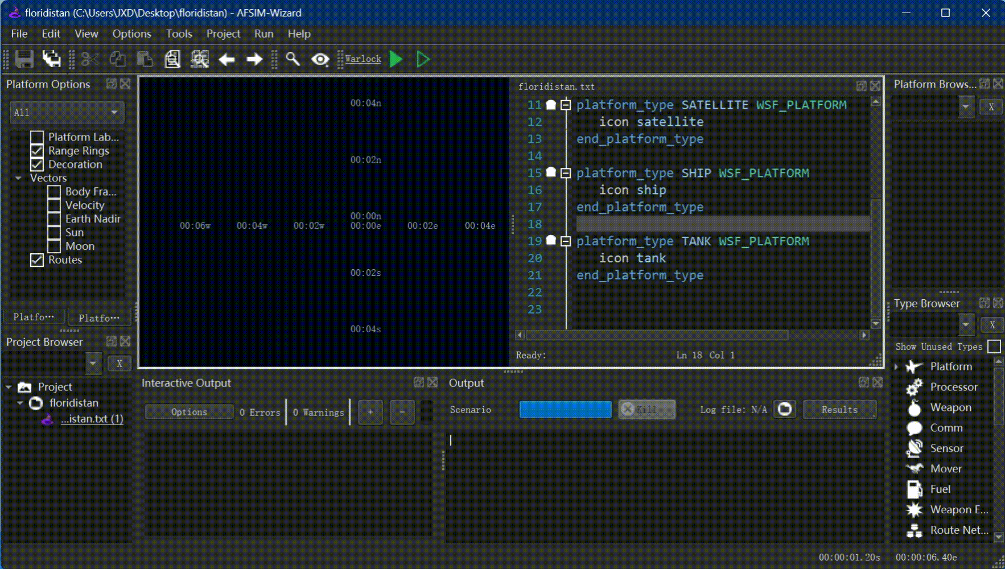Image resolution: width=1005 pixels, height=569 pixels.
Task: Enable Earth Nadir vector checkbox
Action: 54,219
